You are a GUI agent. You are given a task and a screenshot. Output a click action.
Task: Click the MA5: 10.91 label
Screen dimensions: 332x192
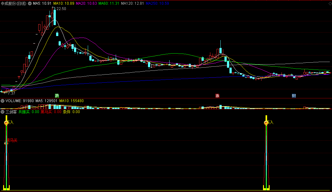(x=42, y=3)
